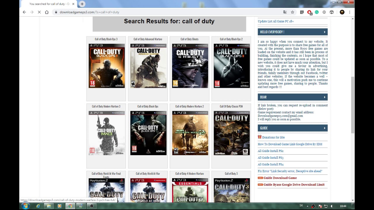
Task: Click 'Call of Duty Black Ops 3' title link
Action: point(106,39)
